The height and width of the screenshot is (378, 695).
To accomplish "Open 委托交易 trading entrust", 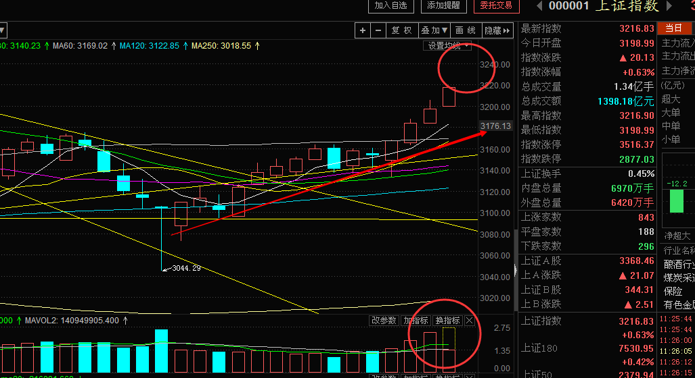I will coord(496,6).
